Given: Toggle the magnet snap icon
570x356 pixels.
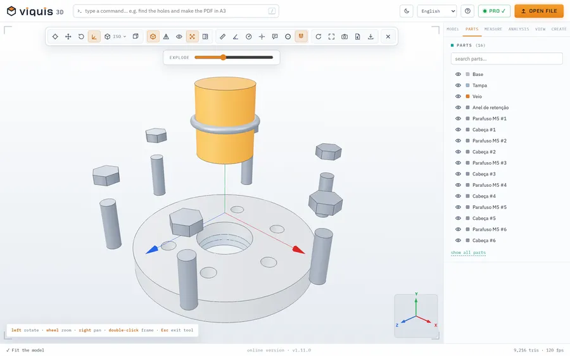Looking at the screenshot, I should click(x=301, y=36).
